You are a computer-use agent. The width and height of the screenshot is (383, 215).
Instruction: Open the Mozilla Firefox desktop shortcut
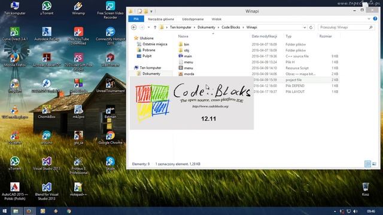15,60
